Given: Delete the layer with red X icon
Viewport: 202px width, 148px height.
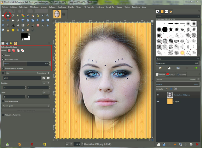Looking at the screenshot, I should (x=197, y=145).
